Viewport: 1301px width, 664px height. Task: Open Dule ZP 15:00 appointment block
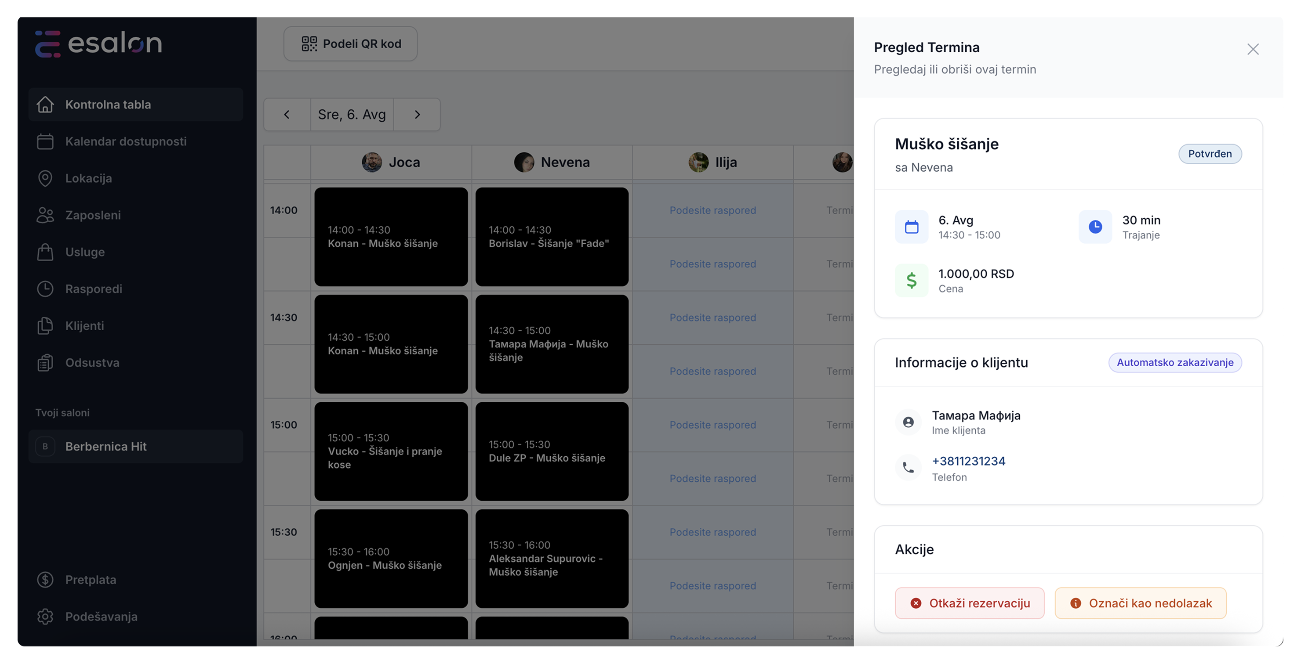[552, 451]
